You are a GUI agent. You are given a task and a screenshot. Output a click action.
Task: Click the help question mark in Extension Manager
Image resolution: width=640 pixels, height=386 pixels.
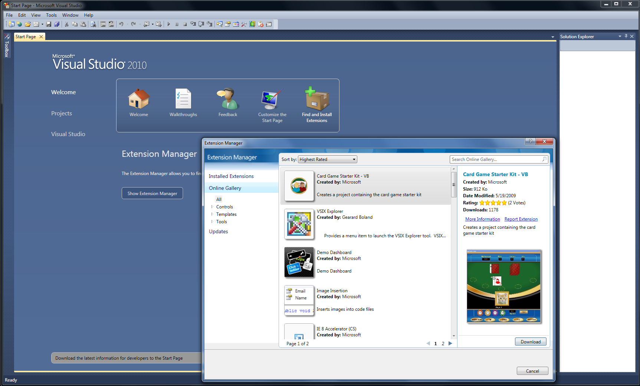[531, 141]
